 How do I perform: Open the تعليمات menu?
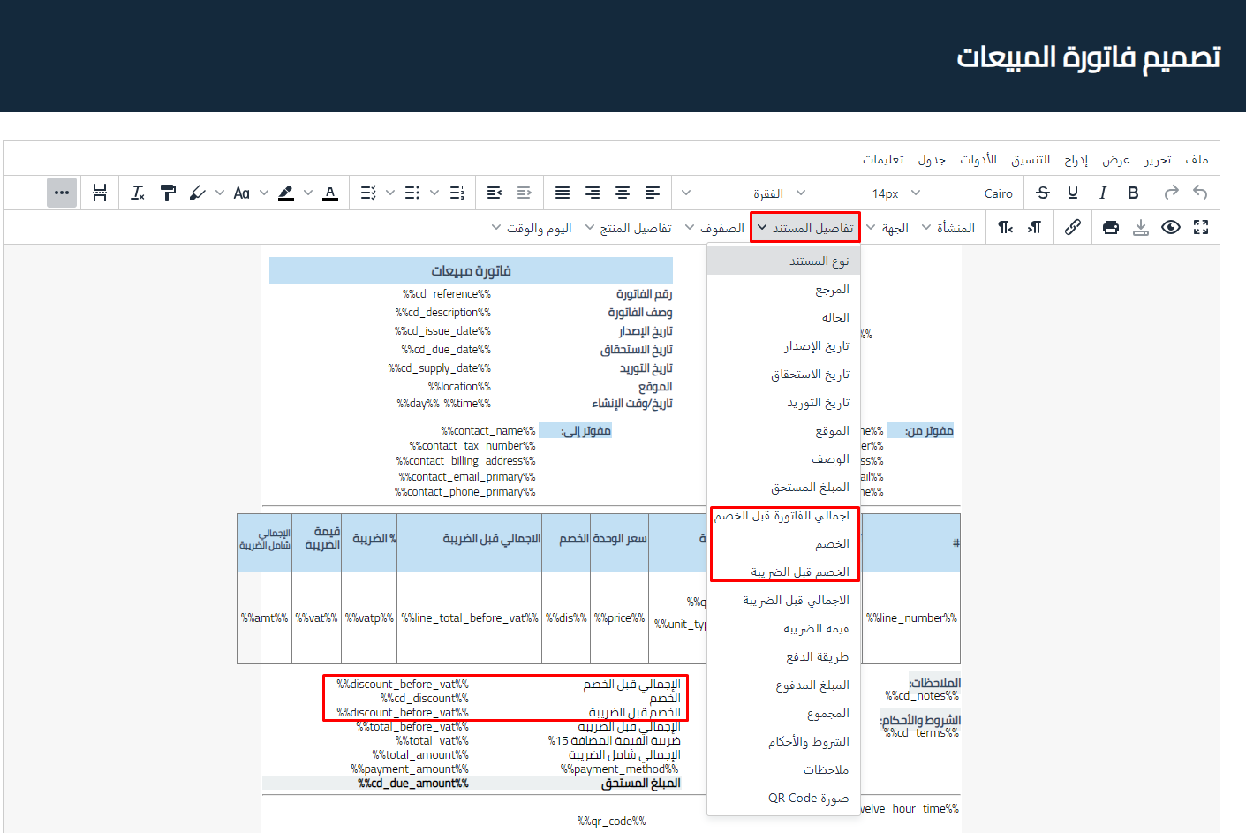pyautogui.click(x=883, y=159)
